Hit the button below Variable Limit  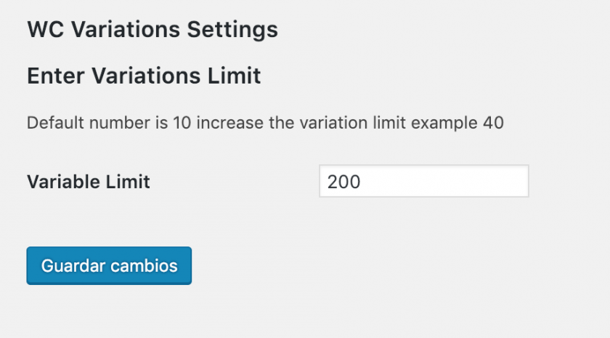109,265
